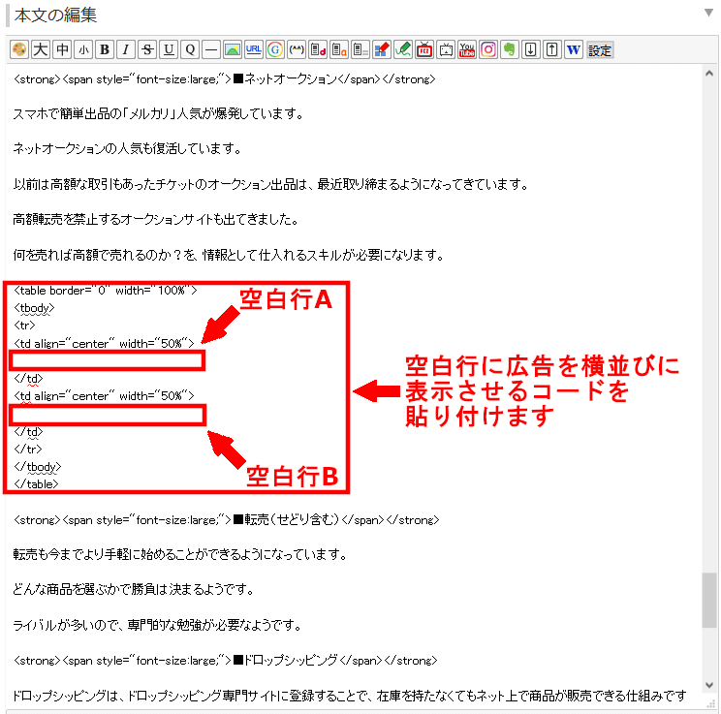Apply large font size (大)
721x714 pixels.
(x=41, y=49)
